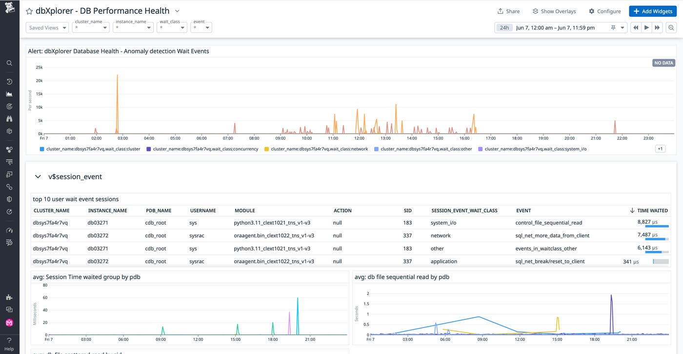Click the TIME WAITED sort arrow

633,210
